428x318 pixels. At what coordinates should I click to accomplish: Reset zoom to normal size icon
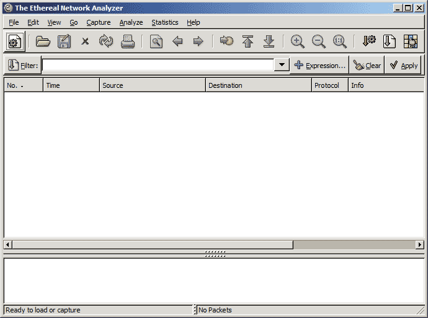coord(340,41)
